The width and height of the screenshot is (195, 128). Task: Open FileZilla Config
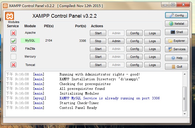[x=134, y=49]
